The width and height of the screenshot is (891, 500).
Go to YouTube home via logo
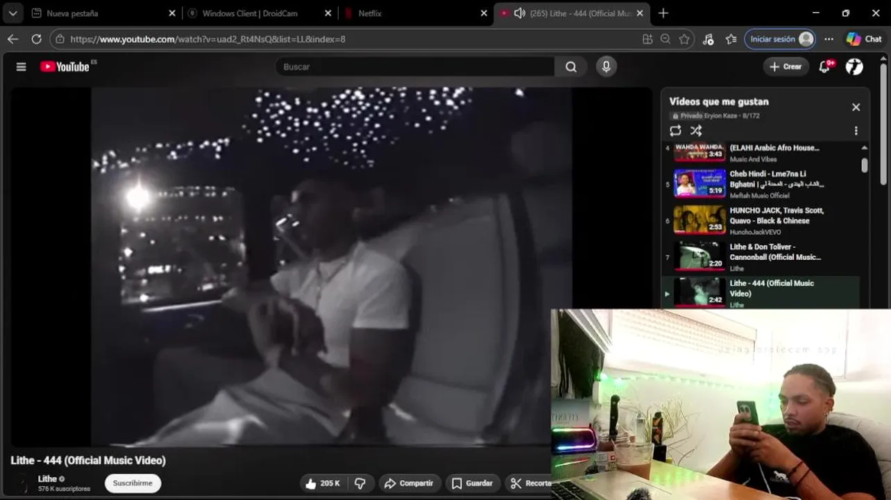(65, 67)
